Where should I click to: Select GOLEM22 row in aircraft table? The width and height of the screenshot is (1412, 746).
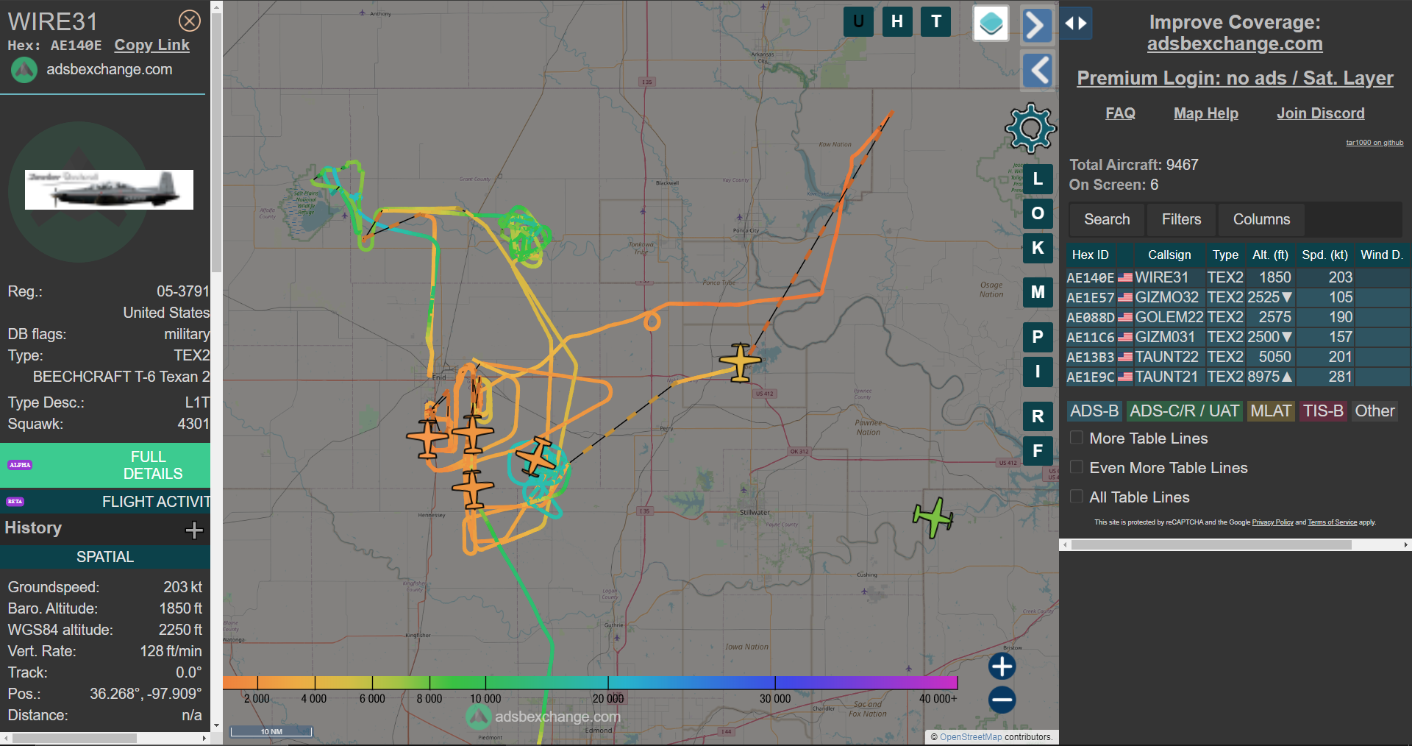coord(1238,317)
